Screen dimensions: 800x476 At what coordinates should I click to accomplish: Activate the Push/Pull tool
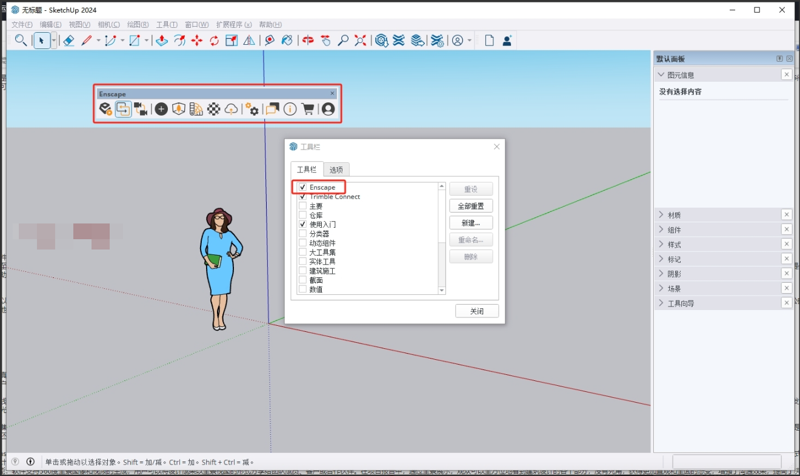coord(161,41)
